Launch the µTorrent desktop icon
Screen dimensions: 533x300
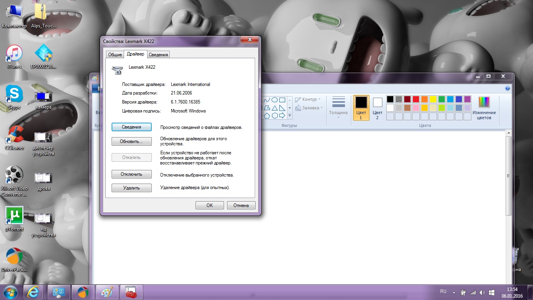[14, 219]
